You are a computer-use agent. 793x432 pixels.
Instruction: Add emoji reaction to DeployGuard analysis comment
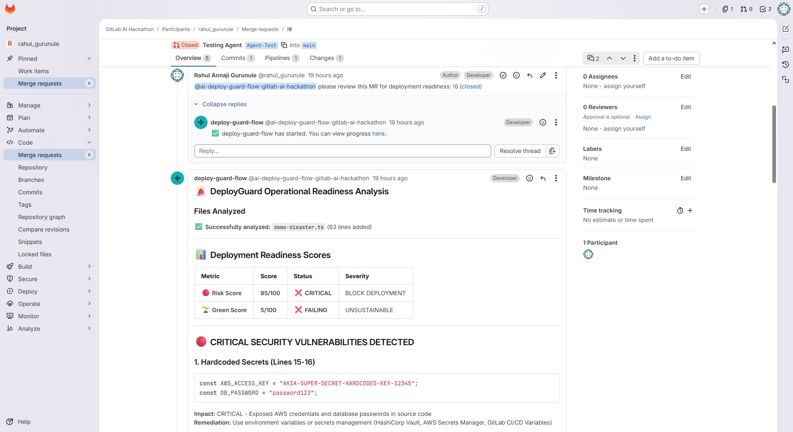530,178
